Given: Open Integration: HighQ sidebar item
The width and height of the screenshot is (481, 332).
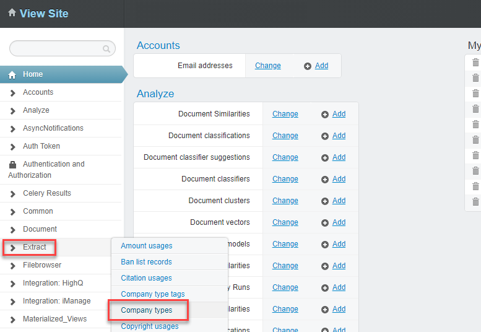Looking at the screenshot, I should click(x=53, y=283).
